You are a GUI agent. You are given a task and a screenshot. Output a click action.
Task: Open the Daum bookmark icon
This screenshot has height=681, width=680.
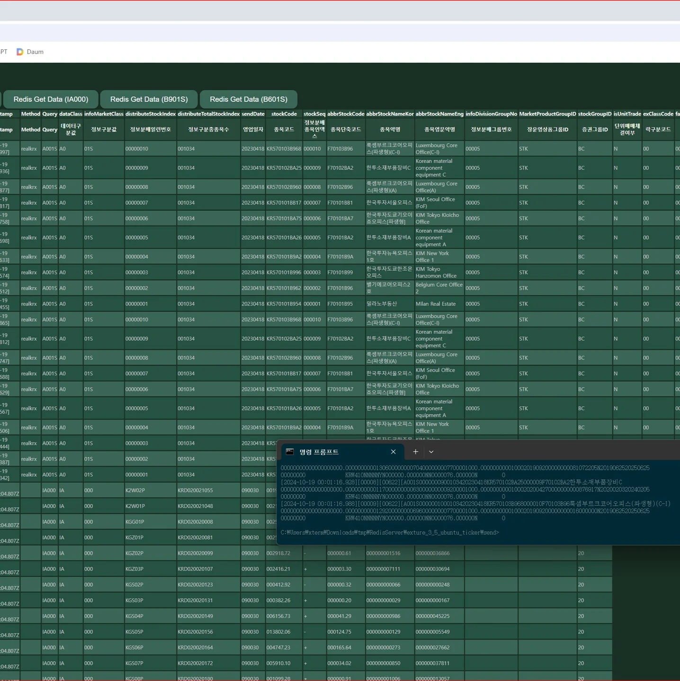(x=20, y=52)
